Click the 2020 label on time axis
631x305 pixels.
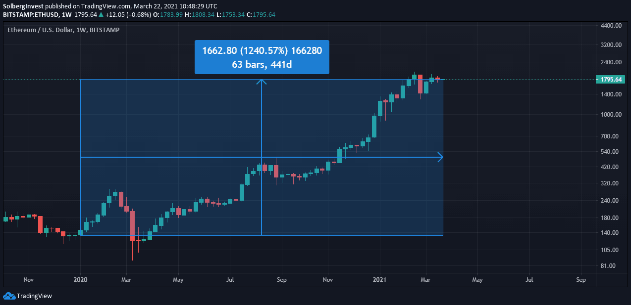(x=80, y=280)
